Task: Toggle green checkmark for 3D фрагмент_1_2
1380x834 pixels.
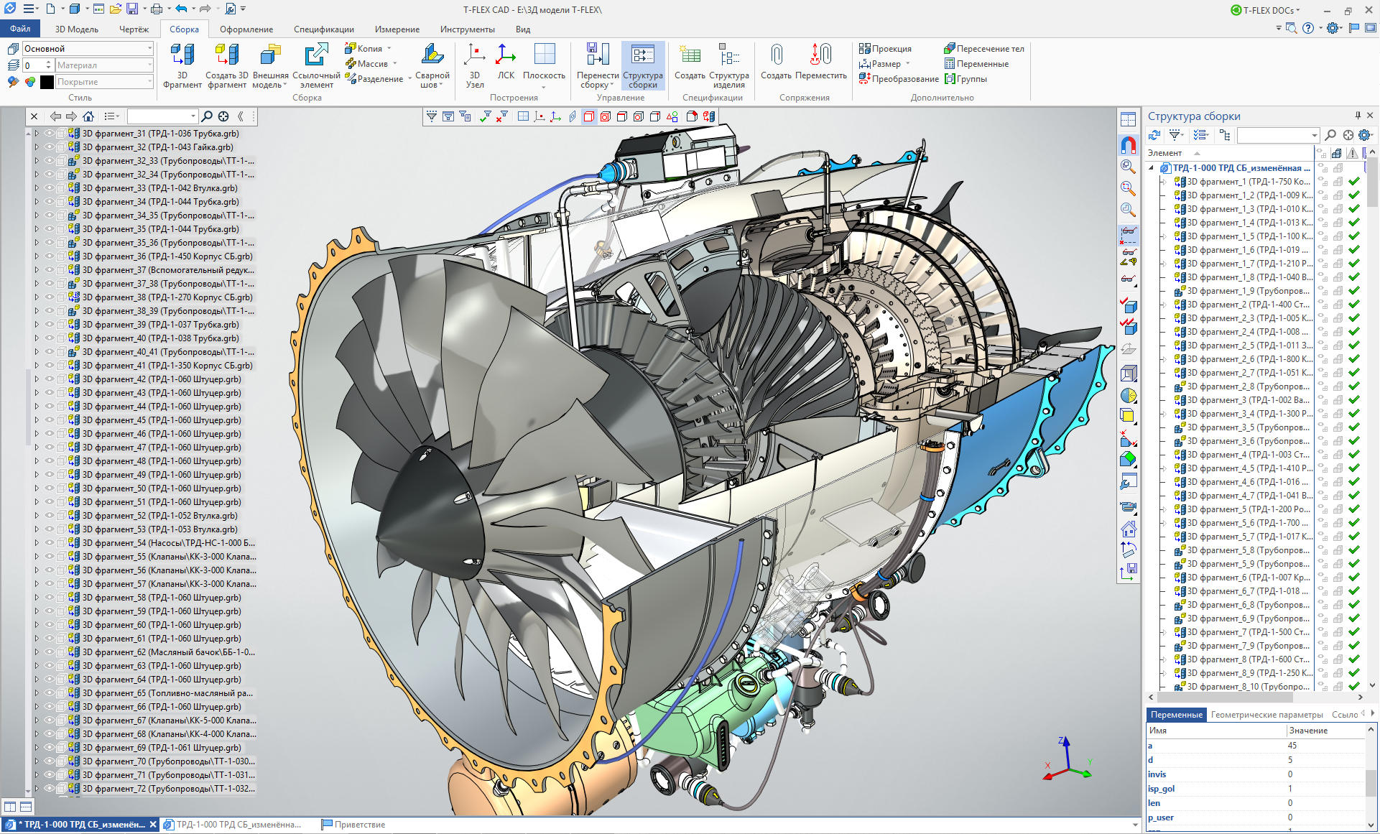Action: tap(1354, 195)
